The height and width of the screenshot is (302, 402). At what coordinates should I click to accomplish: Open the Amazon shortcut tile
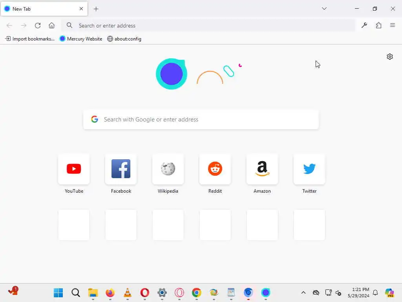coord(262,169)
